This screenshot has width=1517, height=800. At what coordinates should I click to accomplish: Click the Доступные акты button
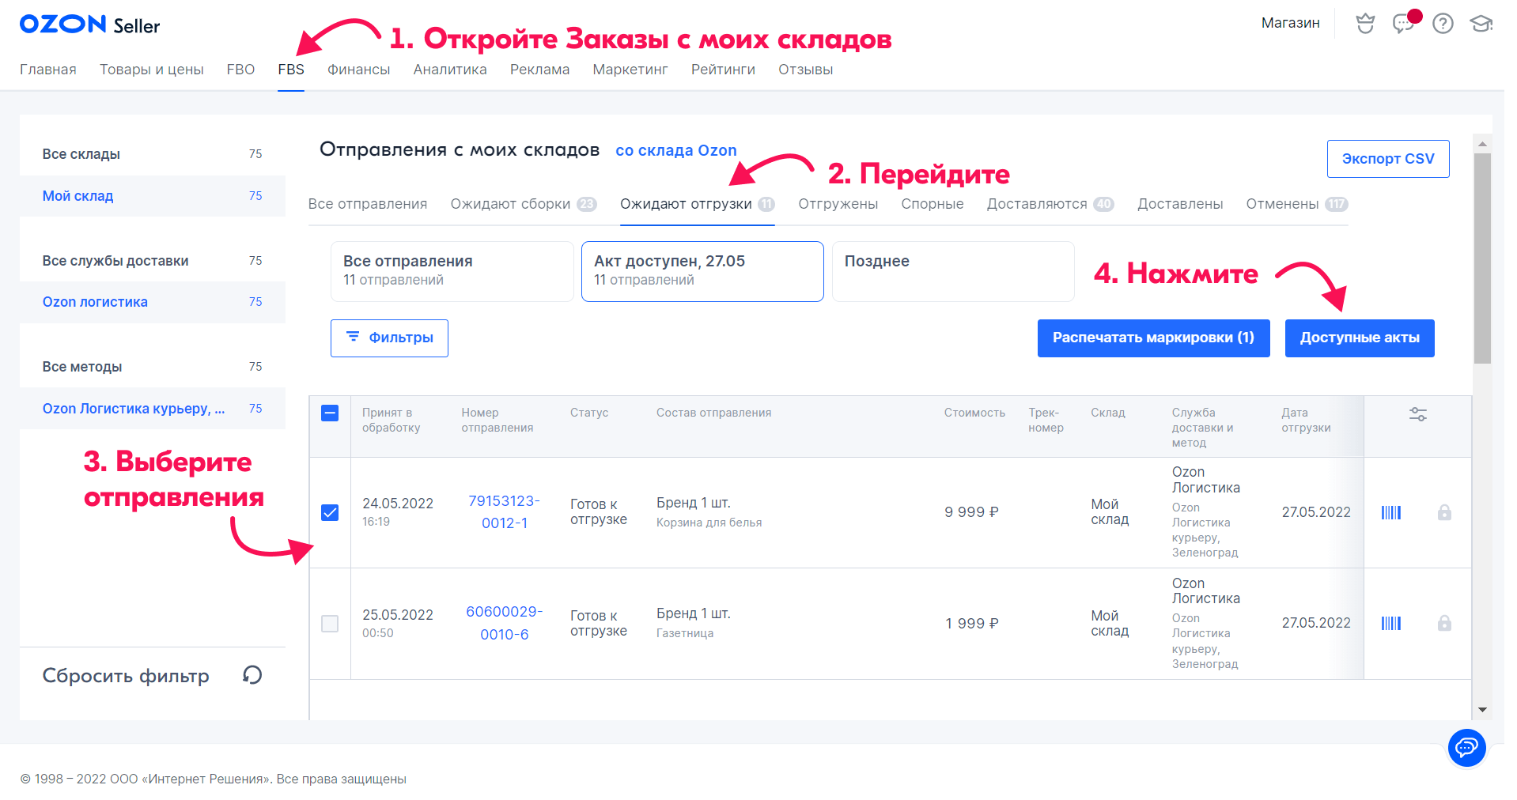1360,338
